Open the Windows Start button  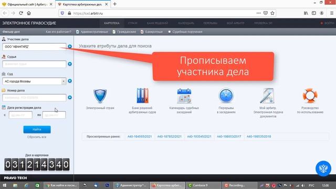(4, 185)
